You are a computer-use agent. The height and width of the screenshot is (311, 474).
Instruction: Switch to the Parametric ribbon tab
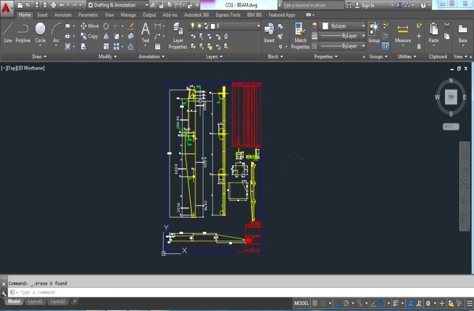pyautogui.click(x=88, y=15)
